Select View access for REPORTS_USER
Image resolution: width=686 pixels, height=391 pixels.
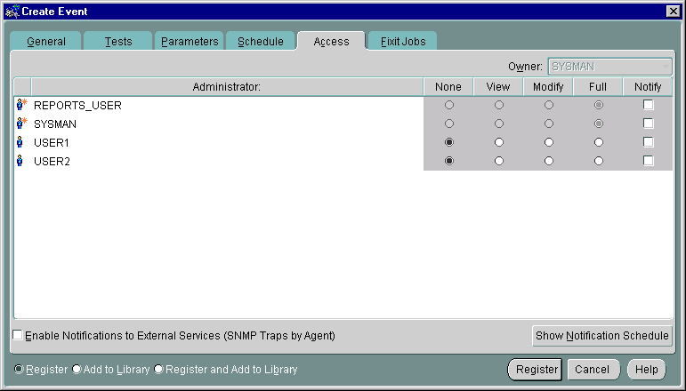coord(499,105)
